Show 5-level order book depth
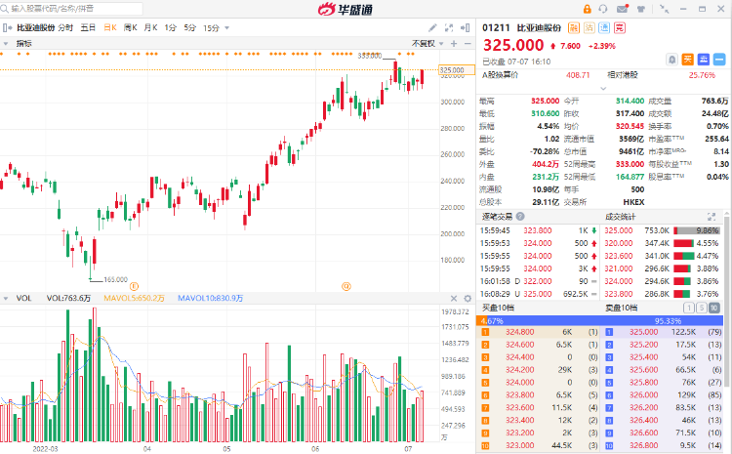732x454 pixels. pos(701,308)
